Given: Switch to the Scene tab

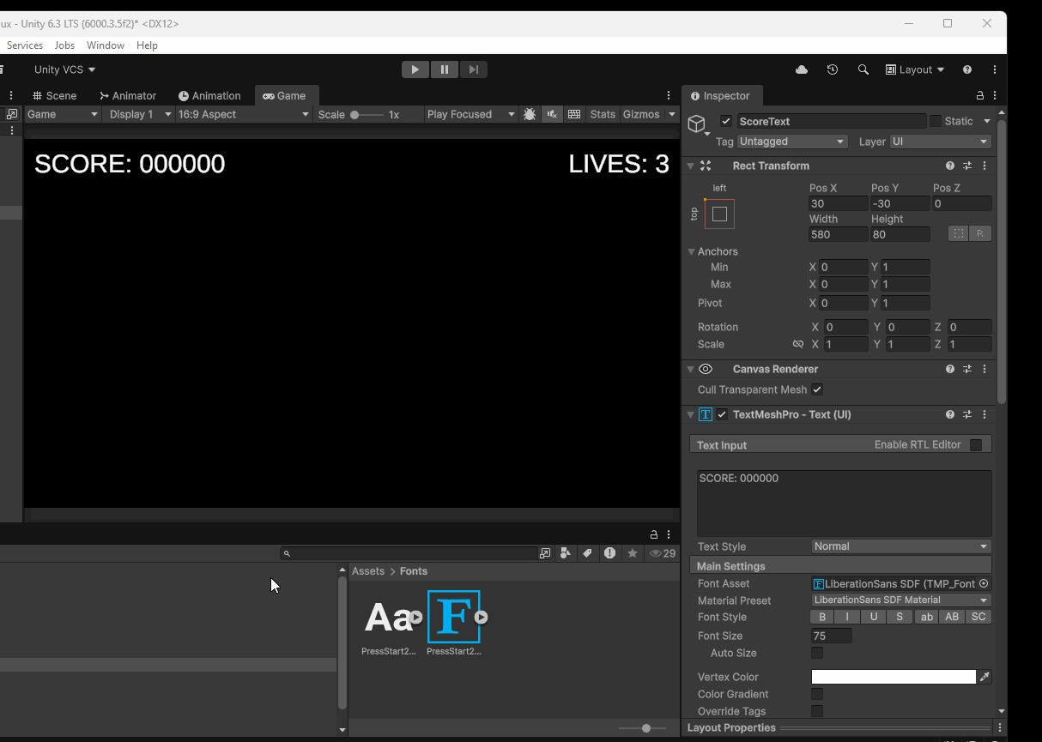Looking at the screenshot, I should coord(54,96).
